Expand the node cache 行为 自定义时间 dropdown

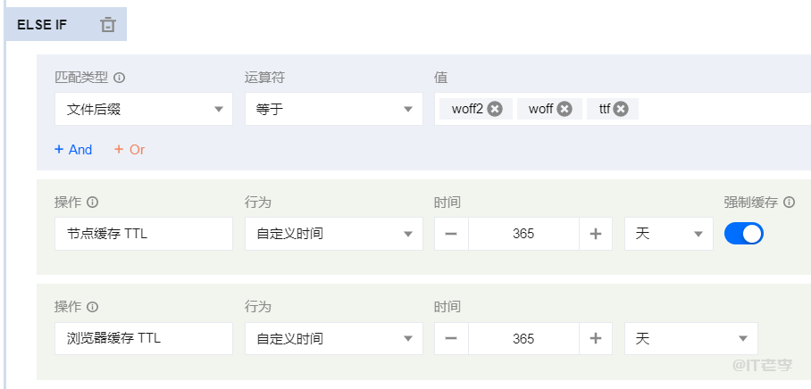[x=333, y=234]
